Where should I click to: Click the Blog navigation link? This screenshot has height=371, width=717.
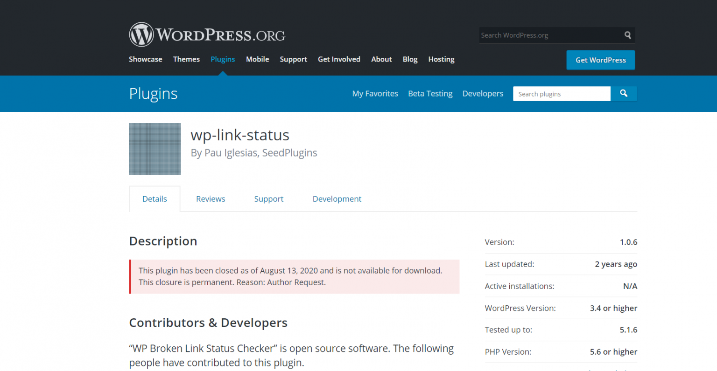click(410, 59)
